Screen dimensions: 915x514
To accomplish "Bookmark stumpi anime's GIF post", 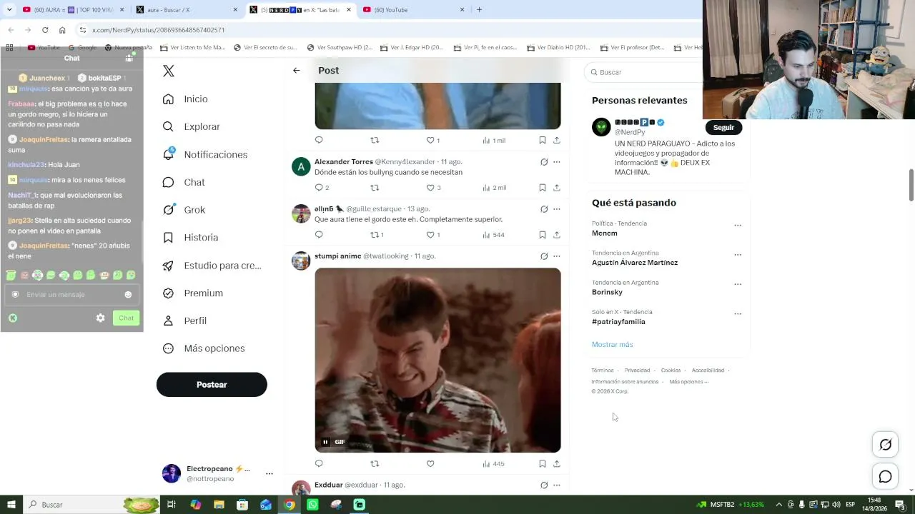I will (543, 464).
